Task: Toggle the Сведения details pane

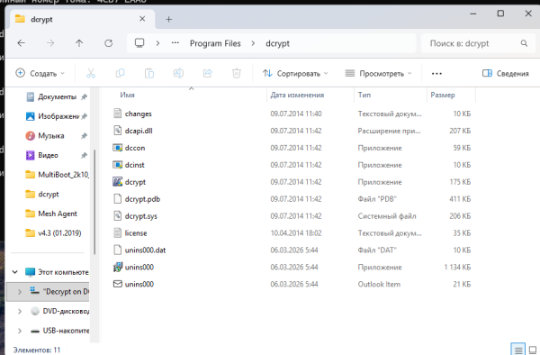Action: (x=505, y=73)
